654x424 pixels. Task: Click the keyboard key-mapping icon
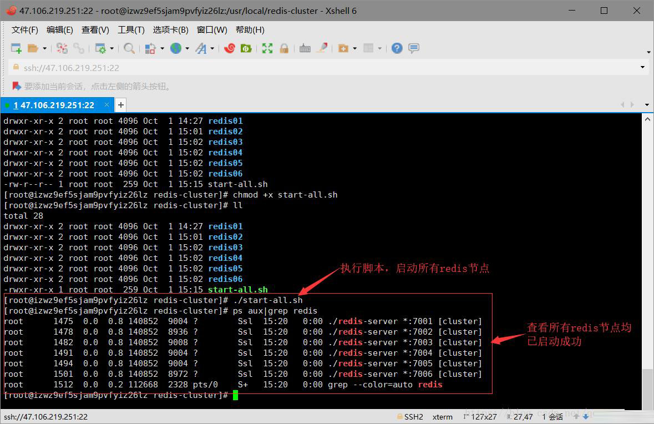[x=305, y=48]
